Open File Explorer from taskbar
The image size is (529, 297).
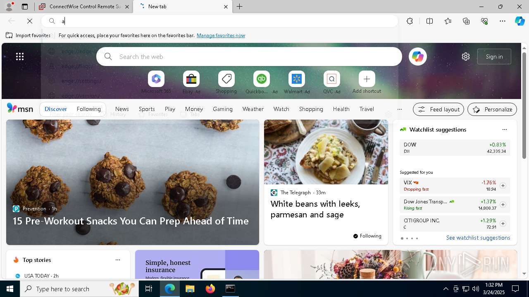[x=190, y=289]
